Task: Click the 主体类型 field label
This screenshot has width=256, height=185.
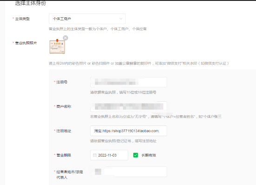Action: (x=22, y=19)
